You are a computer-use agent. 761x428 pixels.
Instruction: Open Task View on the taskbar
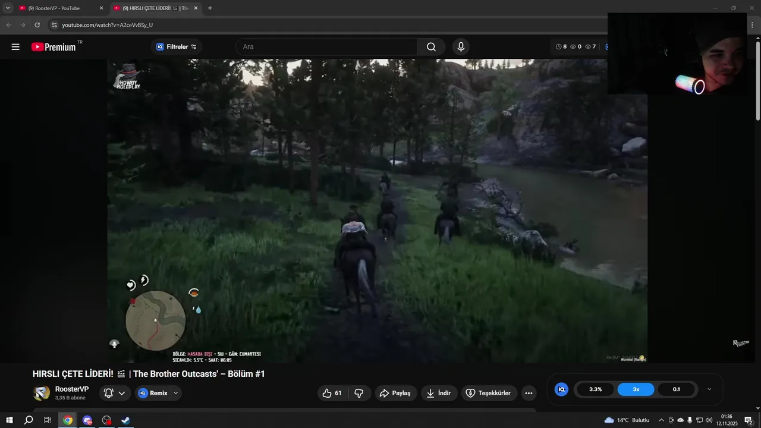(x=48, y=420)
